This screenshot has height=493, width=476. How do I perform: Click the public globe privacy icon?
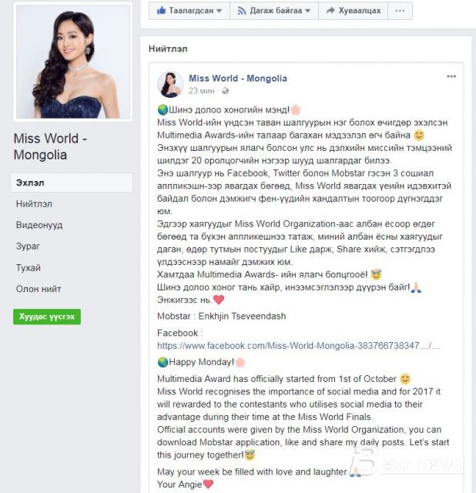[225, 91]
